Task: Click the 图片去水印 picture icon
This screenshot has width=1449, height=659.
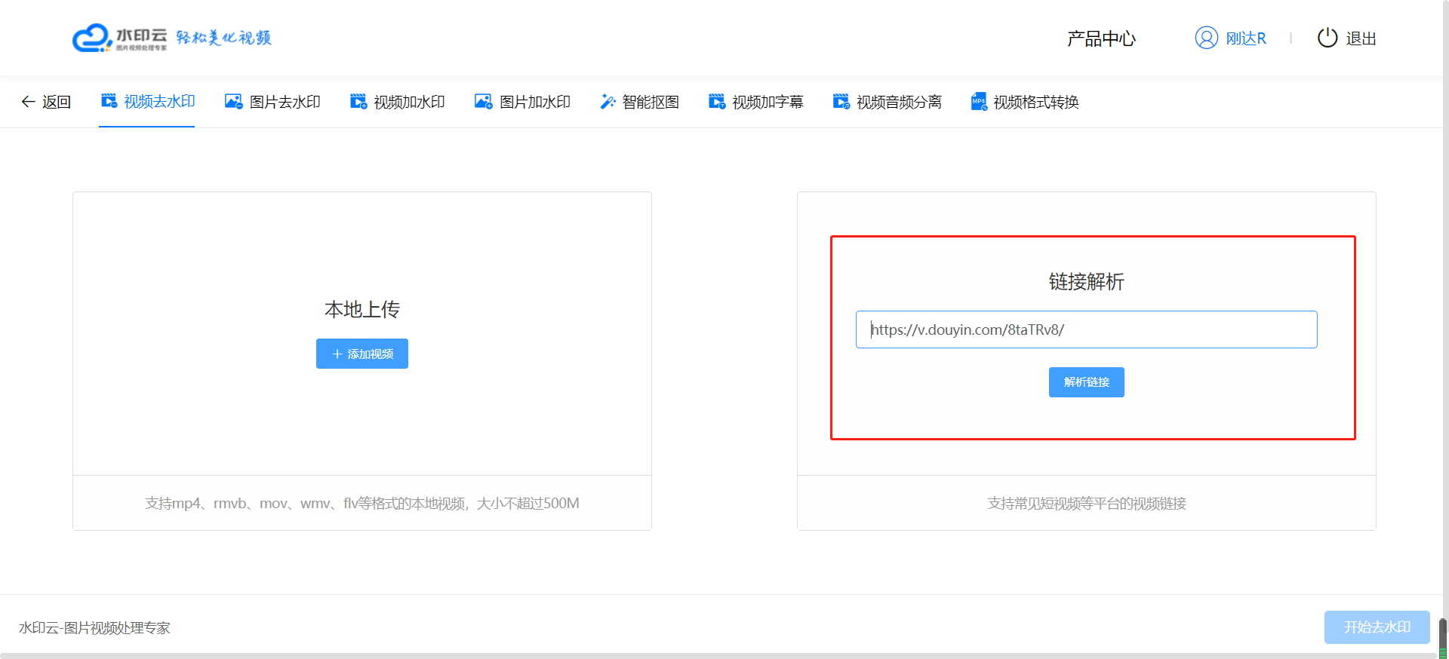Action: (234, 101)
